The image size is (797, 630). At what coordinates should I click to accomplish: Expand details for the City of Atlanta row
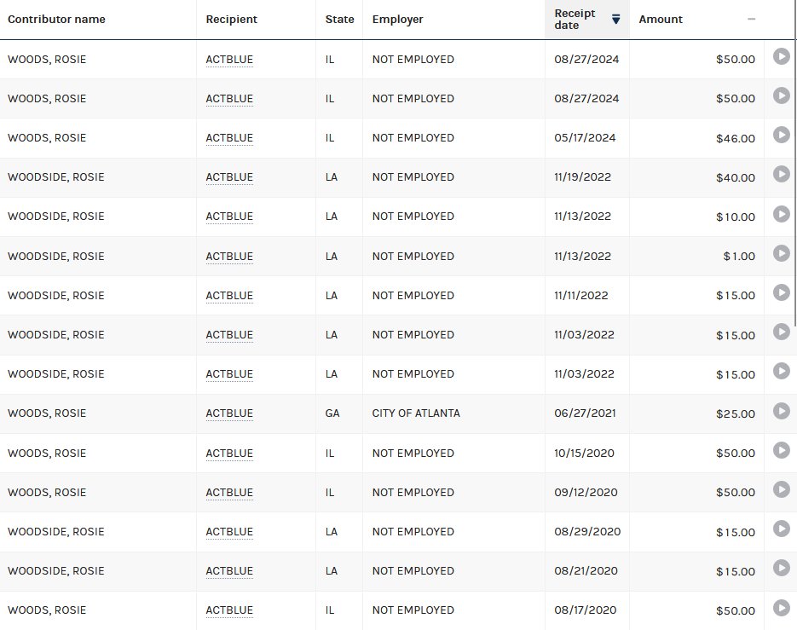(782, 411)
